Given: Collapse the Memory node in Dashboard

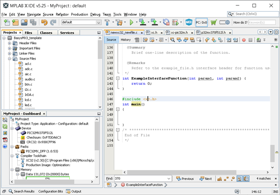Looking at the screenshot, I should [12, 170].
